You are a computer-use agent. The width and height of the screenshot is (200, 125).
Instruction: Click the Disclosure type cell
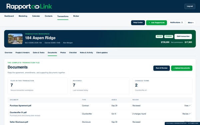point(86,122)
